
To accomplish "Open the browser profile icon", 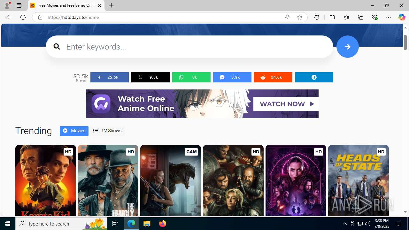I will 7,5.
